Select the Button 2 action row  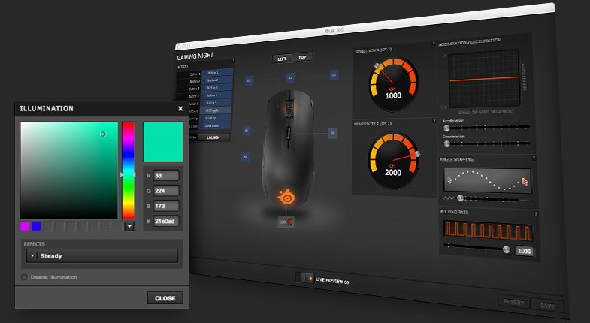[217, 80]
